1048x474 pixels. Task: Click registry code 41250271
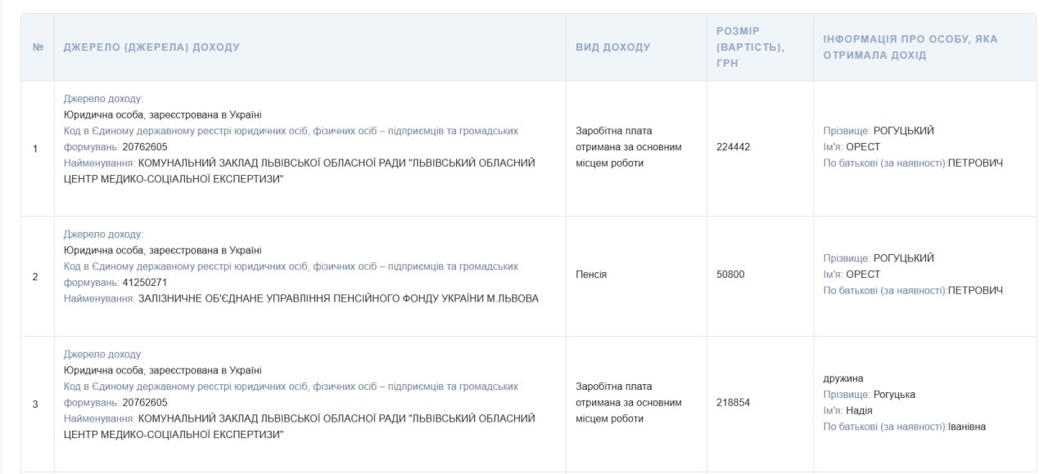(x=145, y=283)
